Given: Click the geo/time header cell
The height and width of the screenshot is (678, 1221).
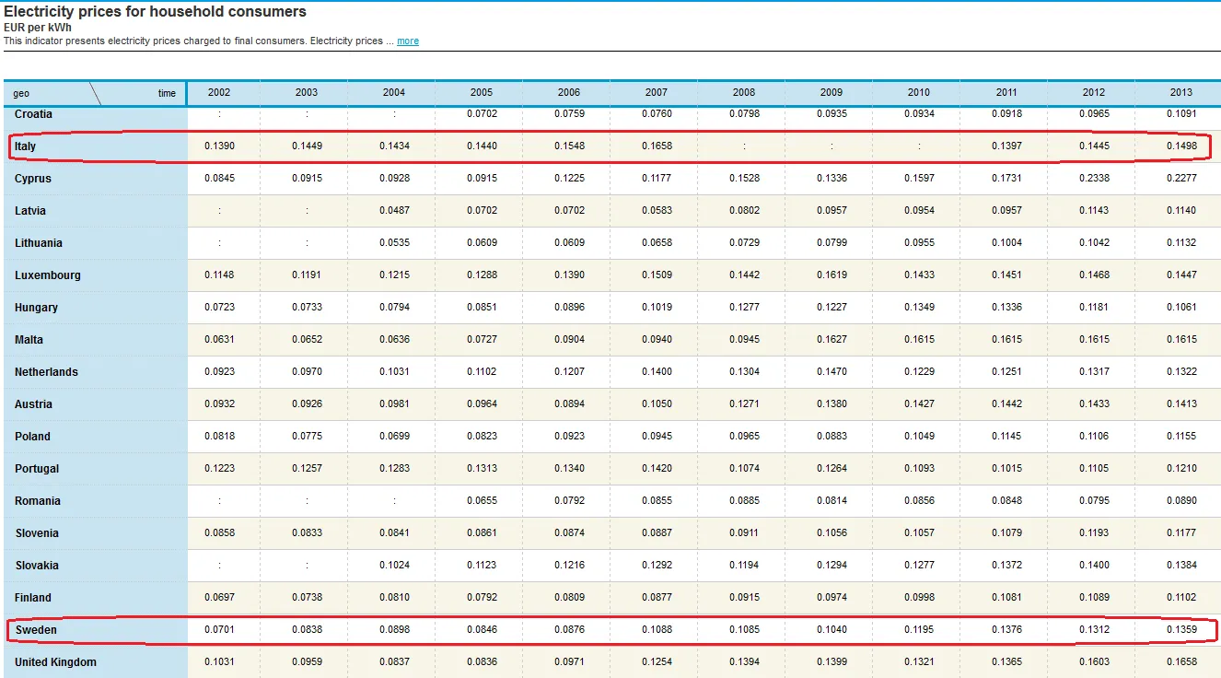Looking at the screenshot, I should tap(94, 93).
